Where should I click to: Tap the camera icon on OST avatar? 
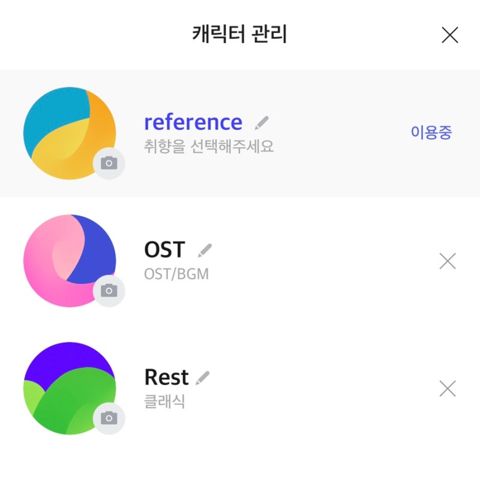pyautogui.click(x=109, y=291)
